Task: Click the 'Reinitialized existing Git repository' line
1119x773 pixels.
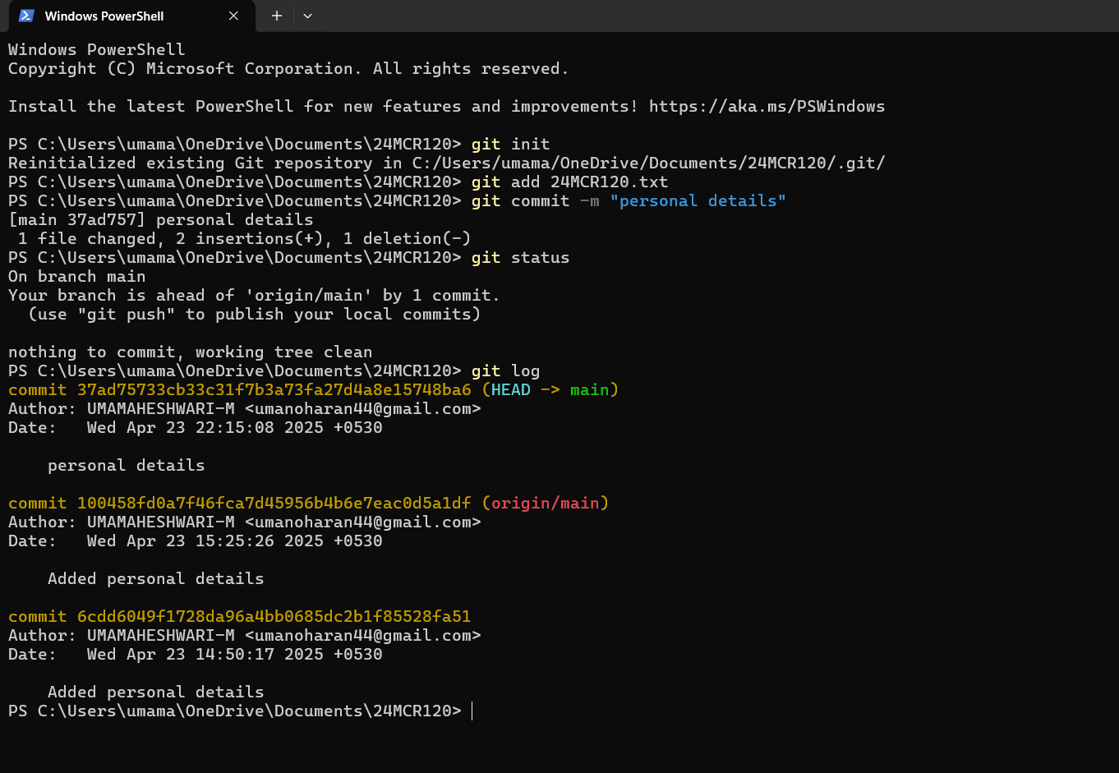Action: coord(446,163)
